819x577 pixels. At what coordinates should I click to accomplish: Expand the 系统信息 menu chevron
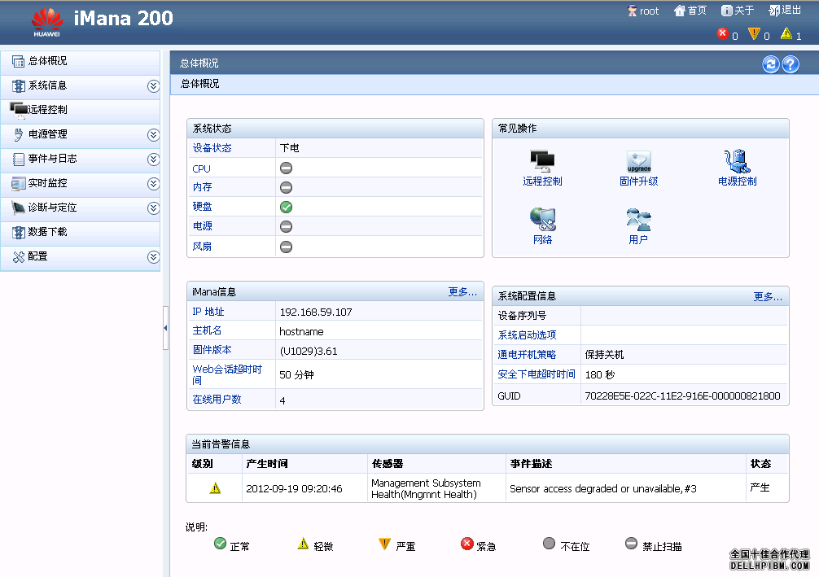[x=153, y=85]
